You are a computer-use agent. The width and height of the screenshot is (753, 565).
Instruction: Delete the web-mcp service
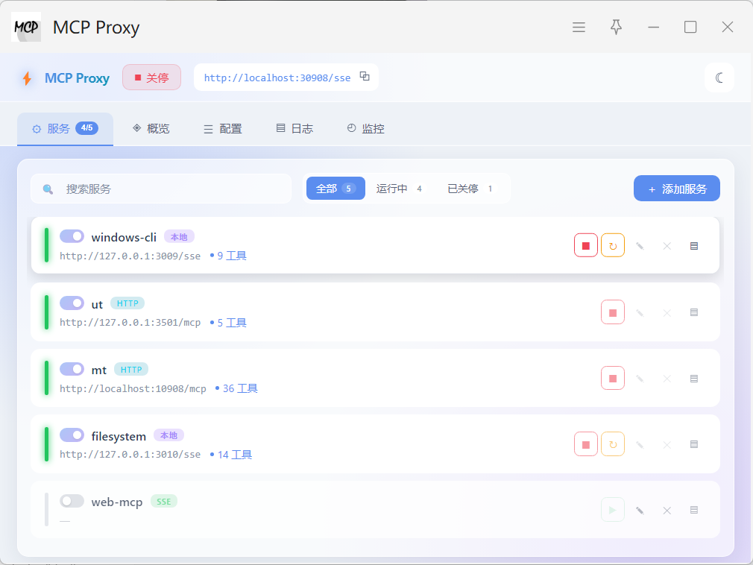pyautogui.click(x=667, y=511)
